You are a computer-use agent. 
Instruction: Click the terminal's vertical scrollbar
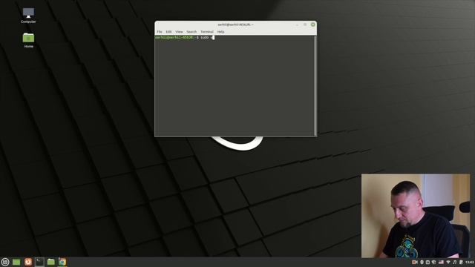click(315, 85)
